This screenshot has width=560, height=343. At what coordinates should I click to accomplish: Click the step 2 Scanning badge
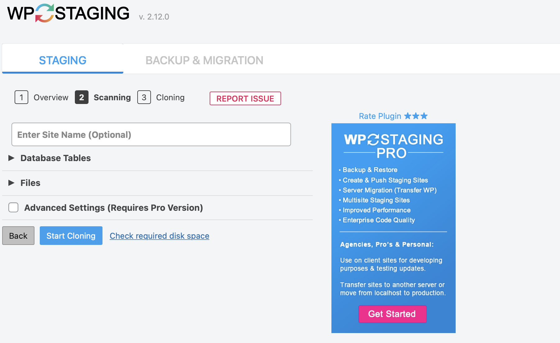pos(81,97)
